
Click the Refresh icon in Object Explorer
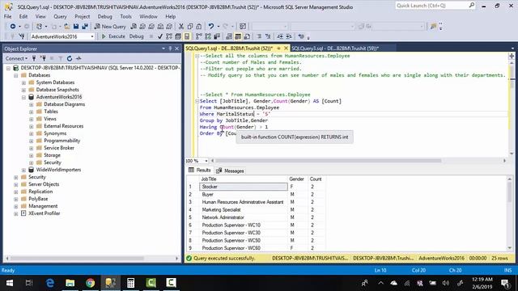(70, 58)
